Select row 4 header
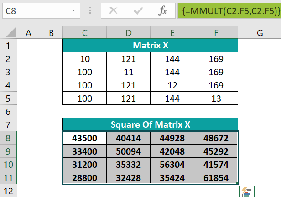Viewport: 281px width, 197px height. click(8, 85)
